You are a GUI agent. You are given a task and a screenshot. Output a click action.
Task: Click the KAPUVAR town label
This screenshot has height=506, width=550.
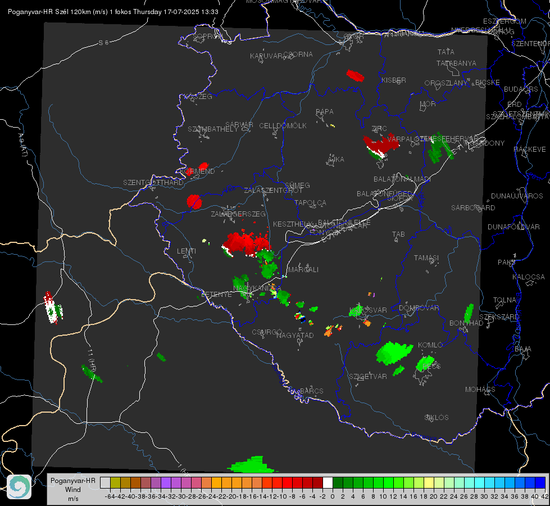267,56
